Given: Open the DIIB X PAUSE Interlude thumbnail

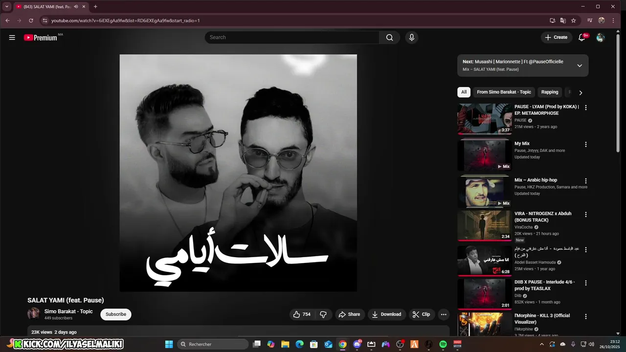Looking at the screenshot, I should pos(484,294).
